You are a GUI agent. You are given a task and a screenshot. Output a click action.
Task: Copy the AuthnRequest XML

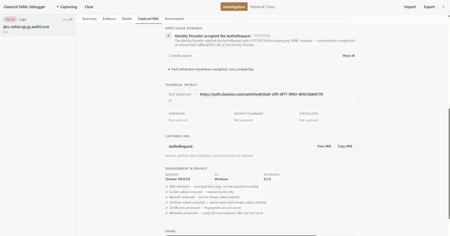pos(345,146)
